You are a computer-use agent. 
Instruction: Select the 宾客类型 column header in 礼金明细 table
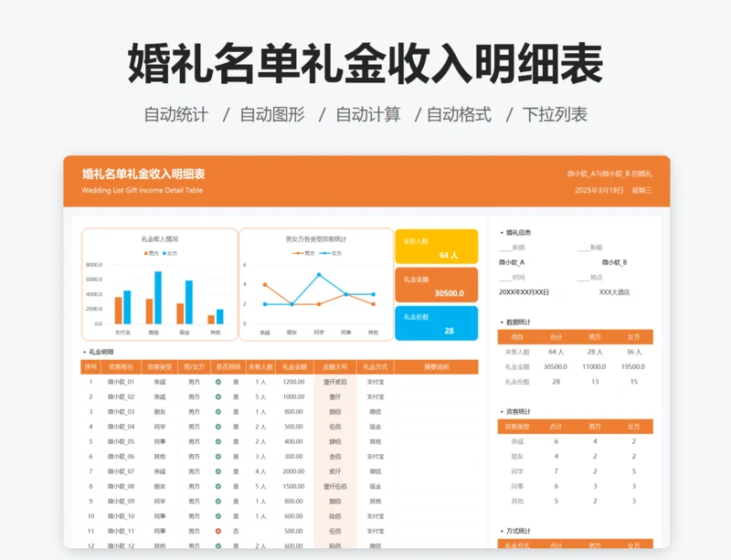coord(160,367)
